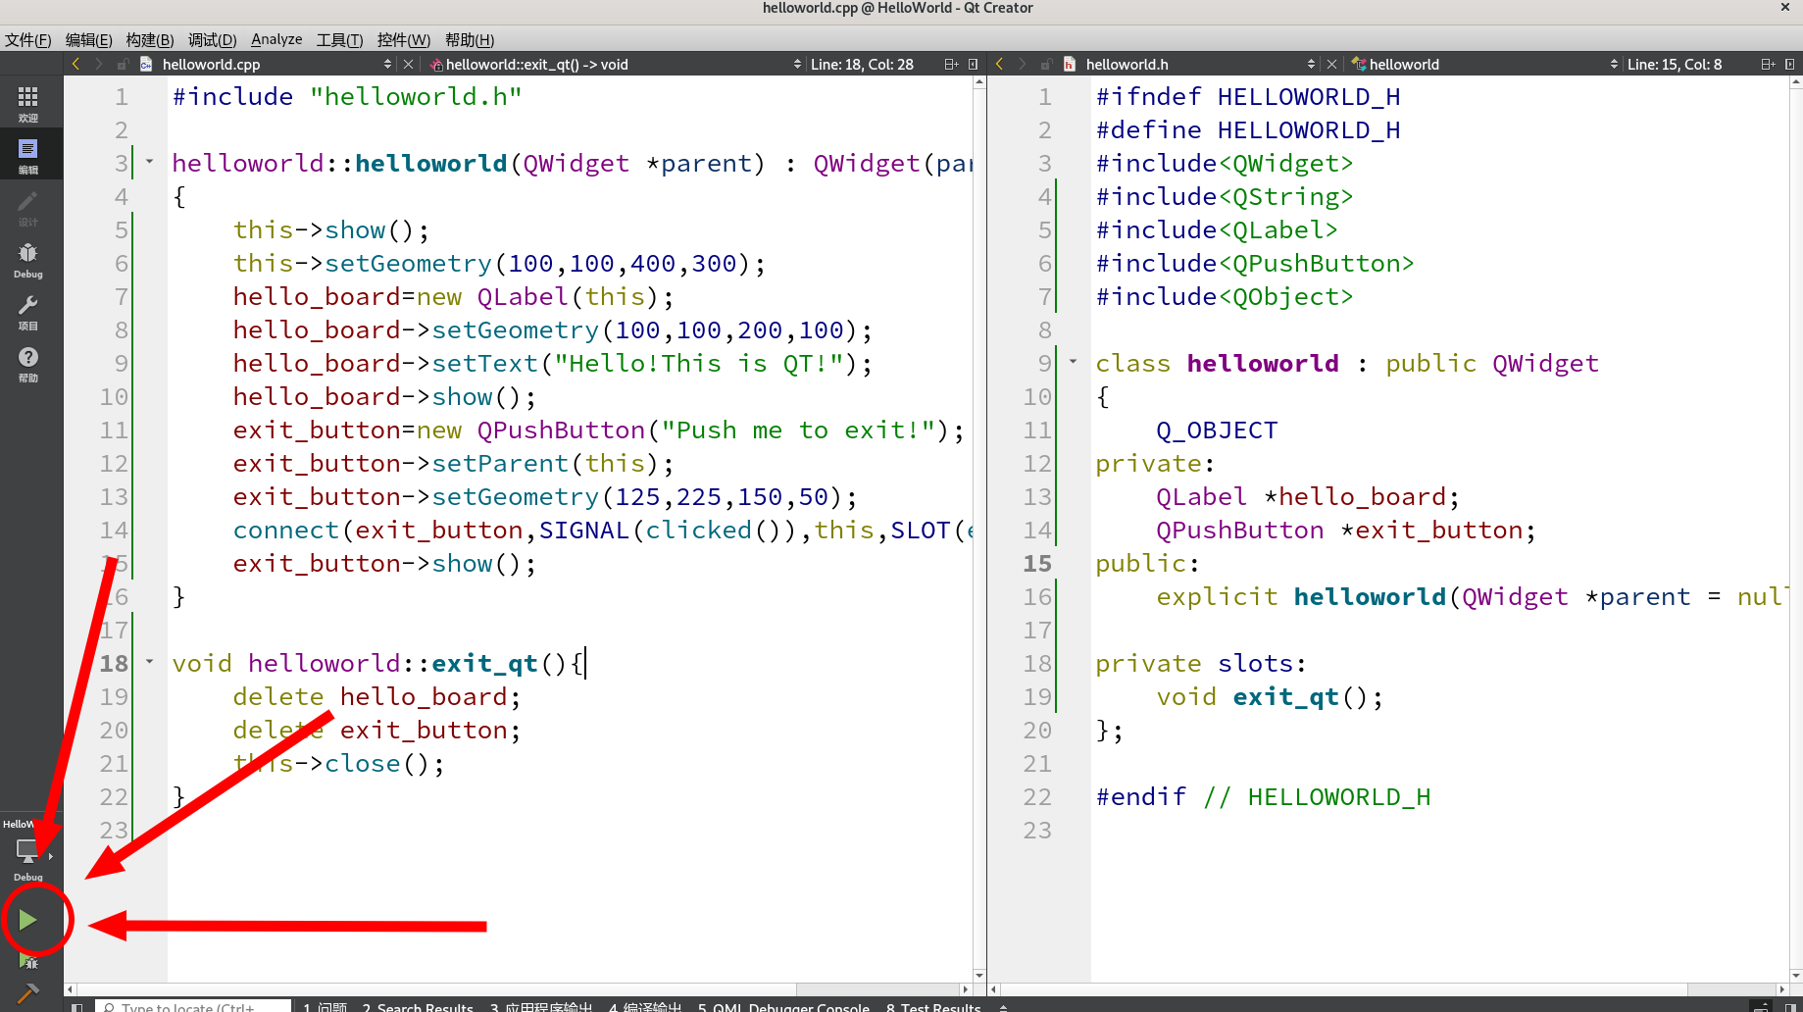Click the header file icon for helloworld.h

point(1070,64)
